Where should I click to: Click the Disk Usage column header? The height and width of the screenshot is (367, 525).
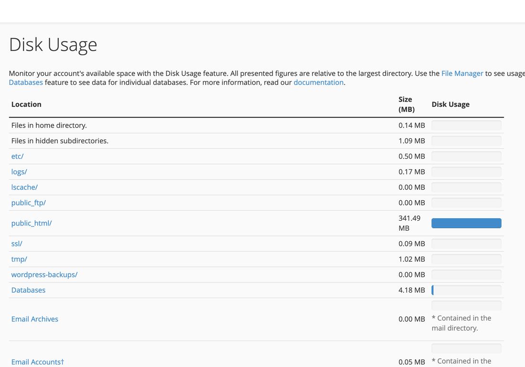(451, 104)
